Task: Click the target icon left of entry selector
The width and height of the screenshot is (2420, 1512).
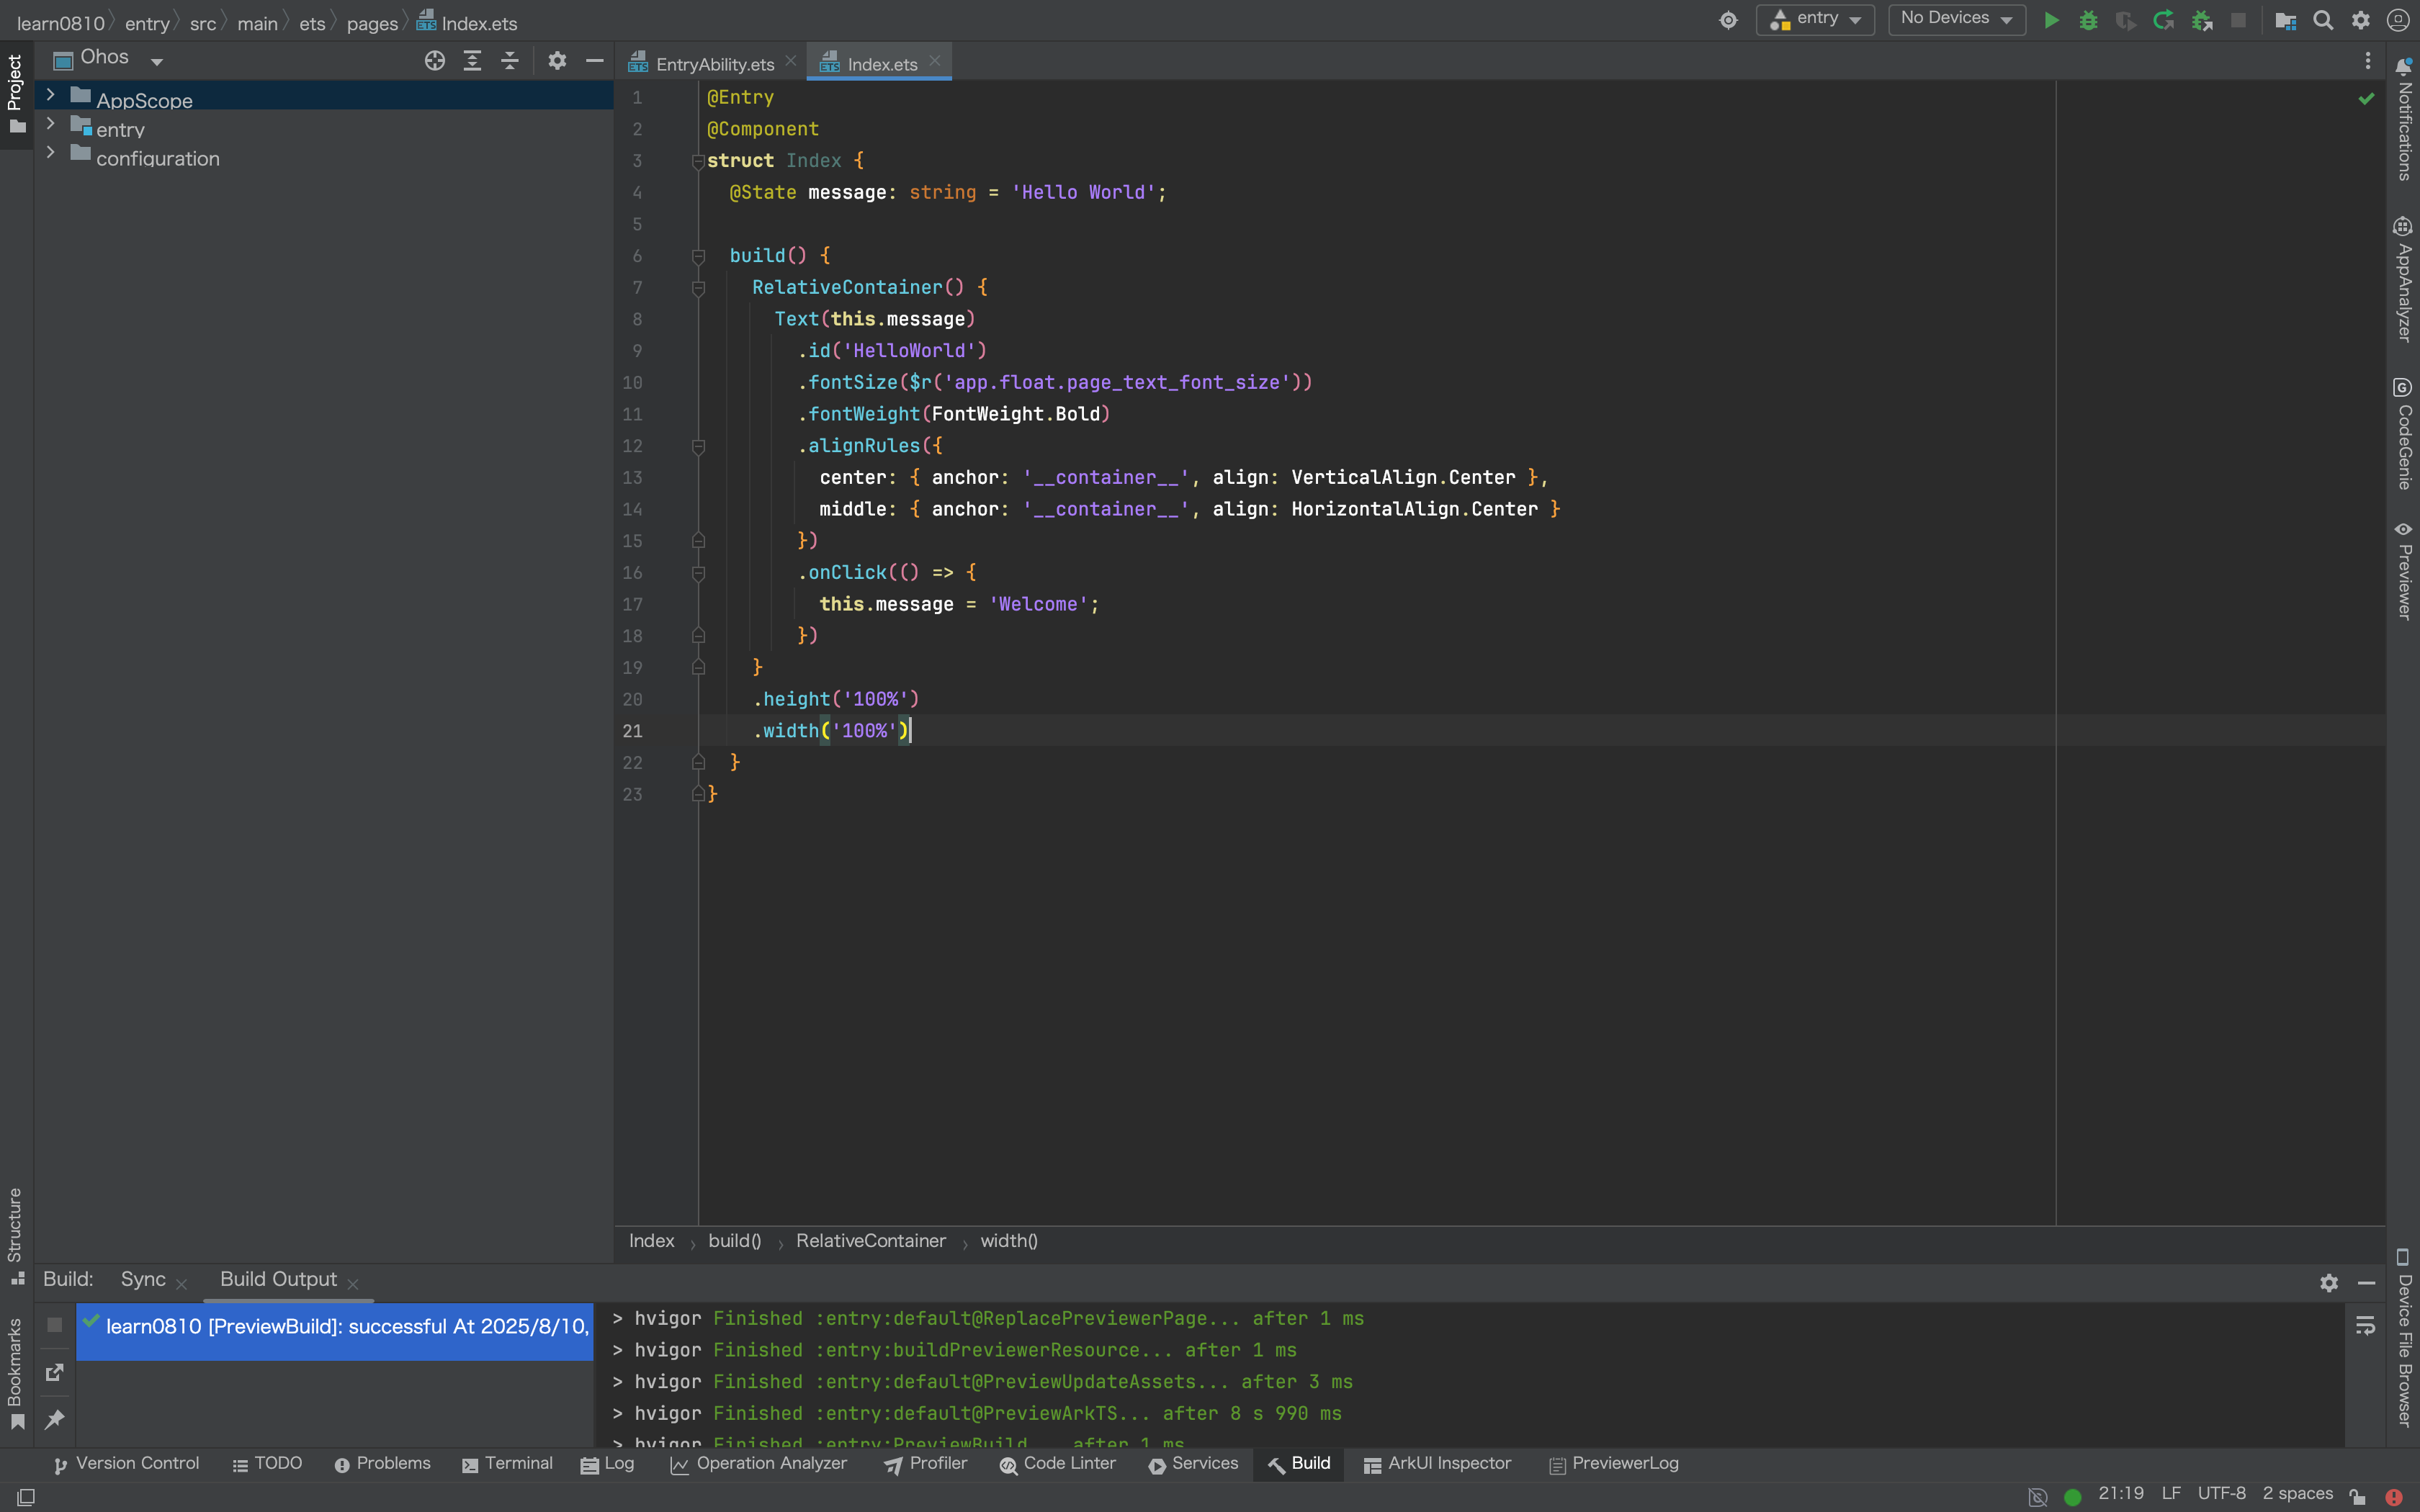Action: click(1728, 20)
